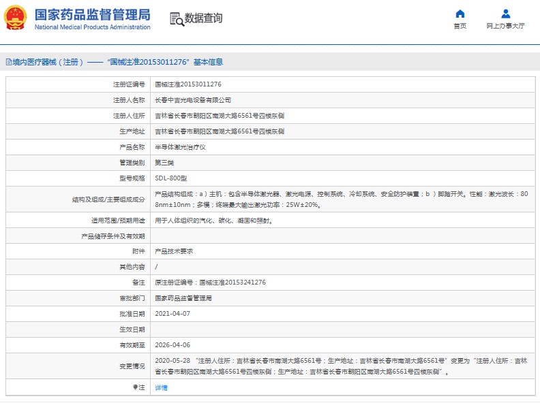The width and height of the screenshot is (540, 403).
Task: Click the 生效日期 row label
Action: pos(132,329)
